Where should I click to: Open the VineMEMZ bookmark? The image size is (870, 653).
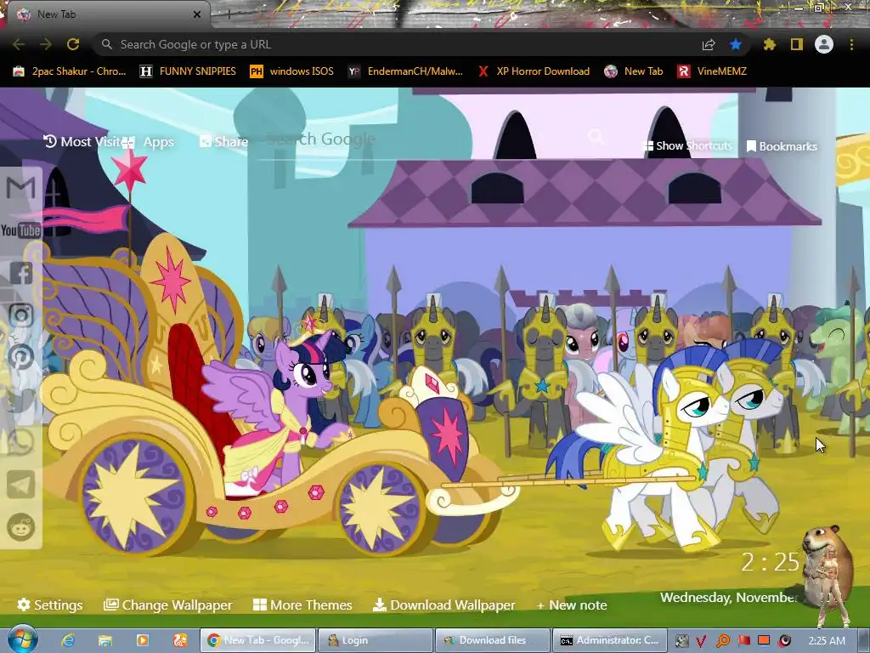[712, 71]
